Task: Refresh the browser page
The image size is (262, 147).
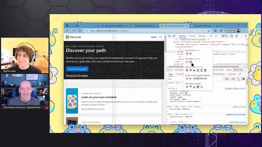Action: click(80, 31)
